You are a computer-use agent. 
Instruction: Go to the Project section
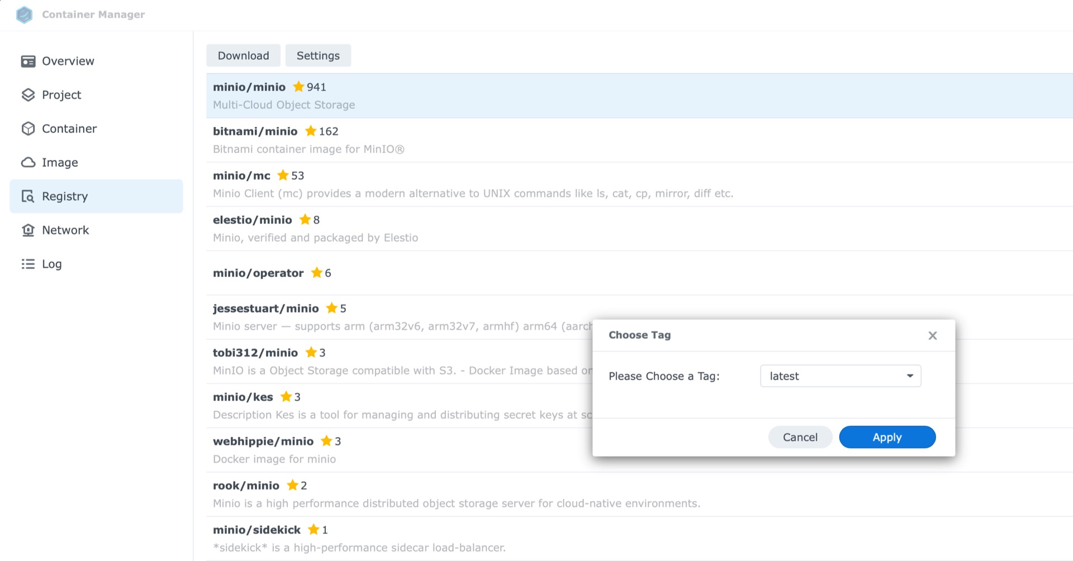click(96, 95)
